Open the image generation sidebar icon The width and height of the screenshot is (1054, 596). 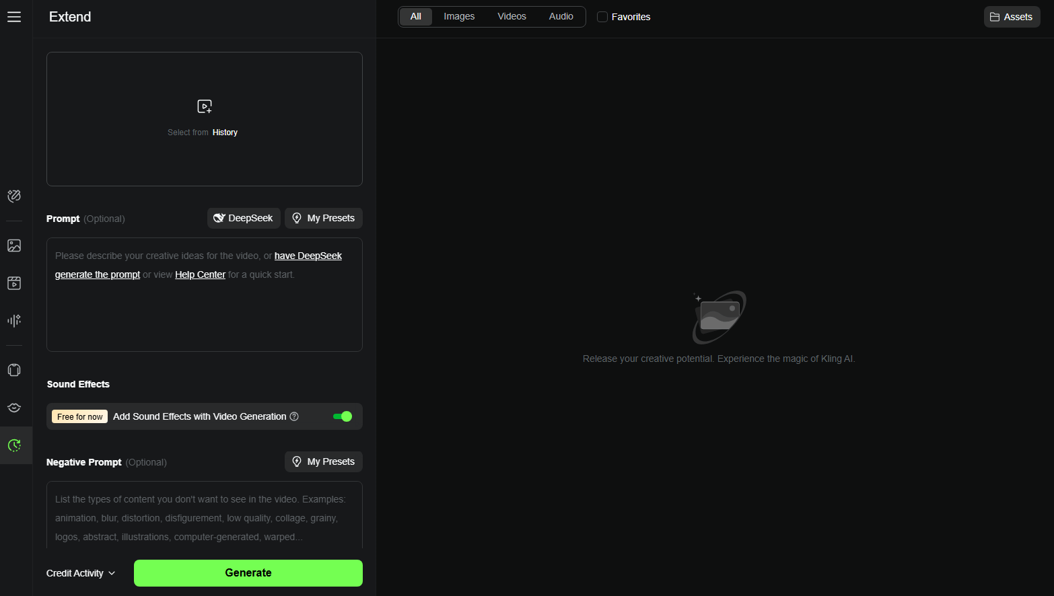tap(14, 246)
